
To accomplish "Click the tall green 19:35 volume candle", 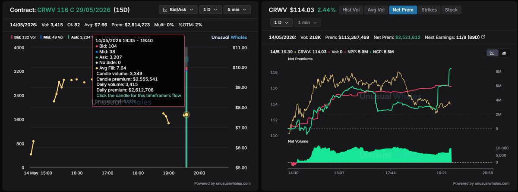I will coord(186,118).
